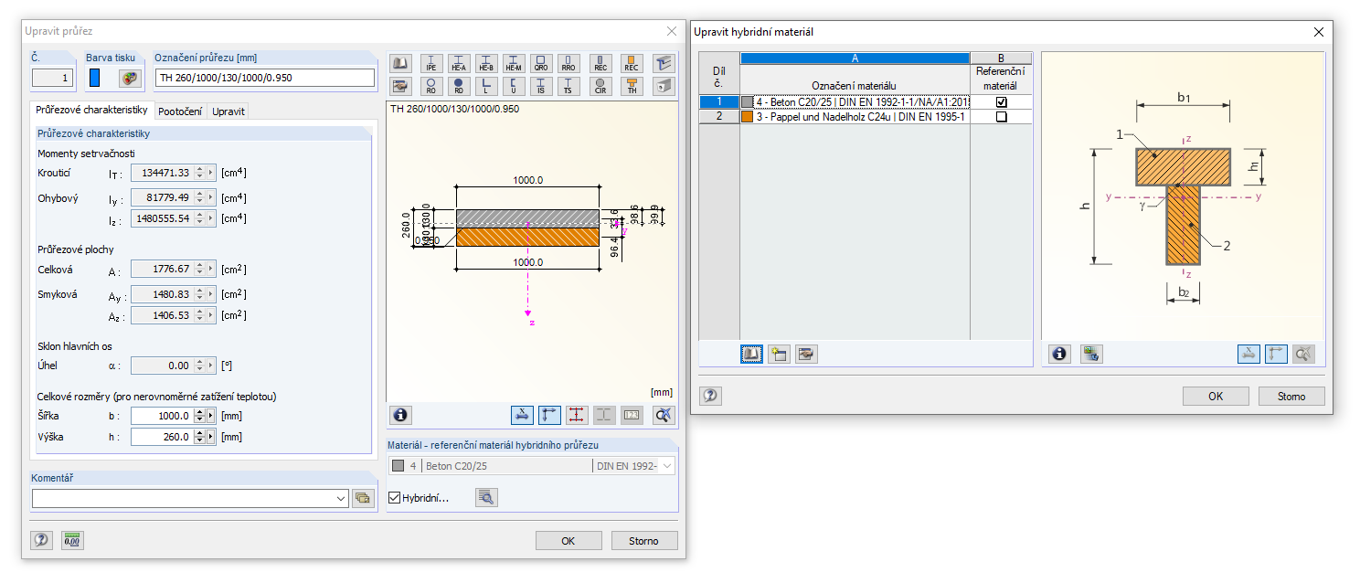The height and width of the screenshot is (583, 1360).
Task: Open the units 0.00 settings icon
Action: coord(72,540)
